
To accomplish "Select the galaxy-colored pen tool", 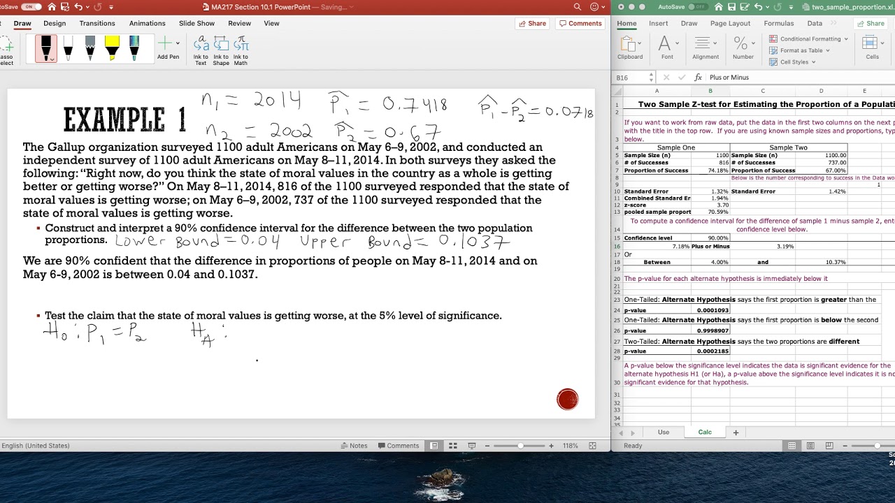I will (134, 48).
